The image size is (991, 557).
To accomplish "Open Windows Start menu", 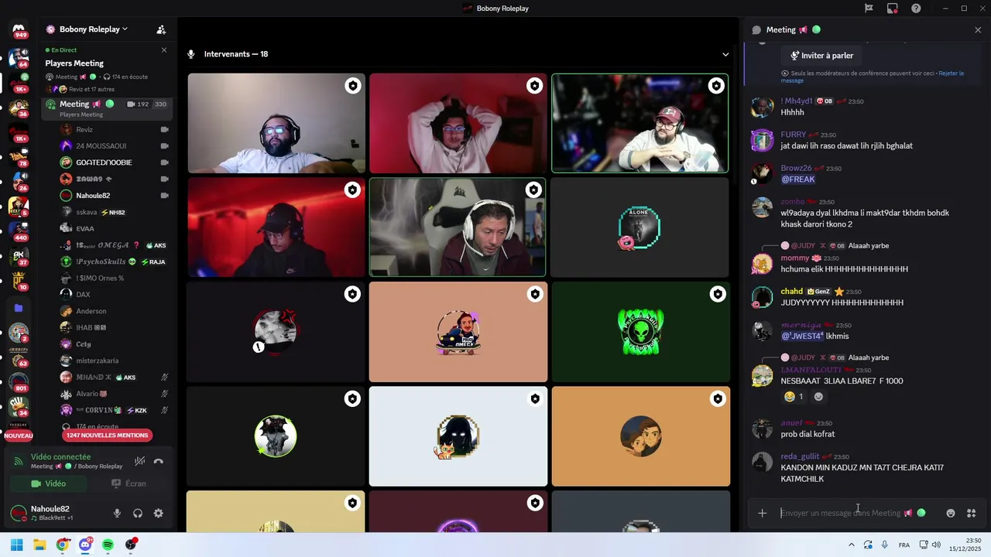I will click(17, 545).
